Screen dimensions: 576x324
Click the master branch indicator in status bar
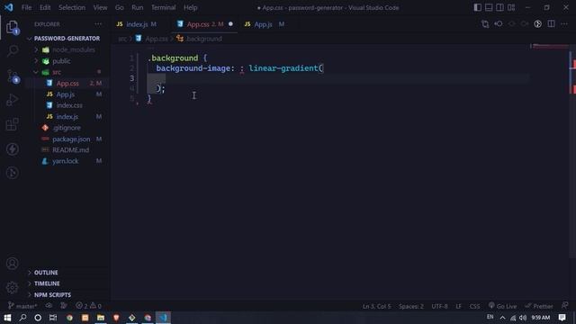[x=22, y=306]
